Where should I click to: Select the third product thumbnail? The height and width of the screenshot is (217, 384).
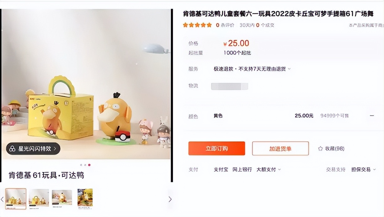(x=62, y=198)
